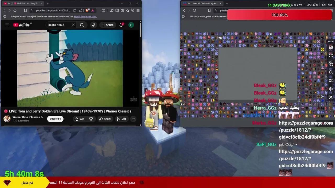Go back in the puzzle browser window
Image resolution: width=335 pixels, height=188 pixels.
[184, 10]
